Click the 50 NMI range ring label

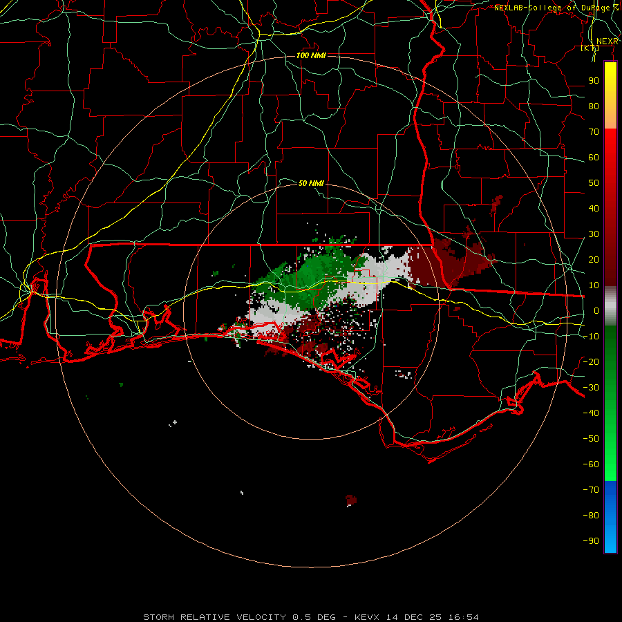point(311,183)
